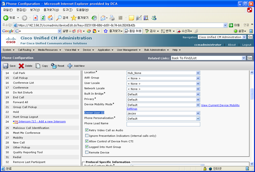The width and height of the screenshot is (255, 172).
Task: Open the User Management menu
Action: pos(129,50)
